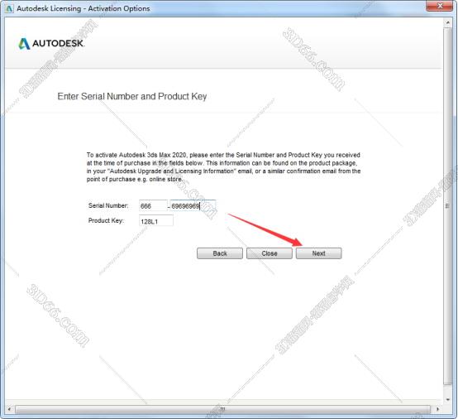Click the Autodesk logo in the header
The image size is (458, 419).
tap(51, 44)
